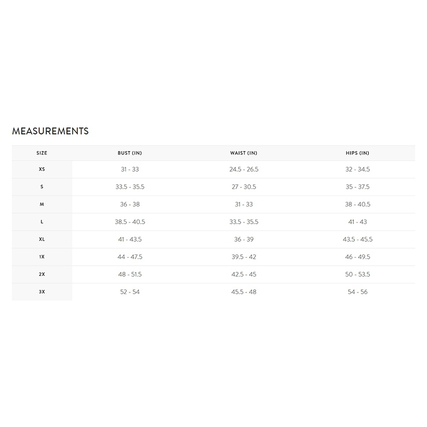The image size is (427, 427).
Task: Select hips value 43.5 - 45.5
Action: pos(358,239)
